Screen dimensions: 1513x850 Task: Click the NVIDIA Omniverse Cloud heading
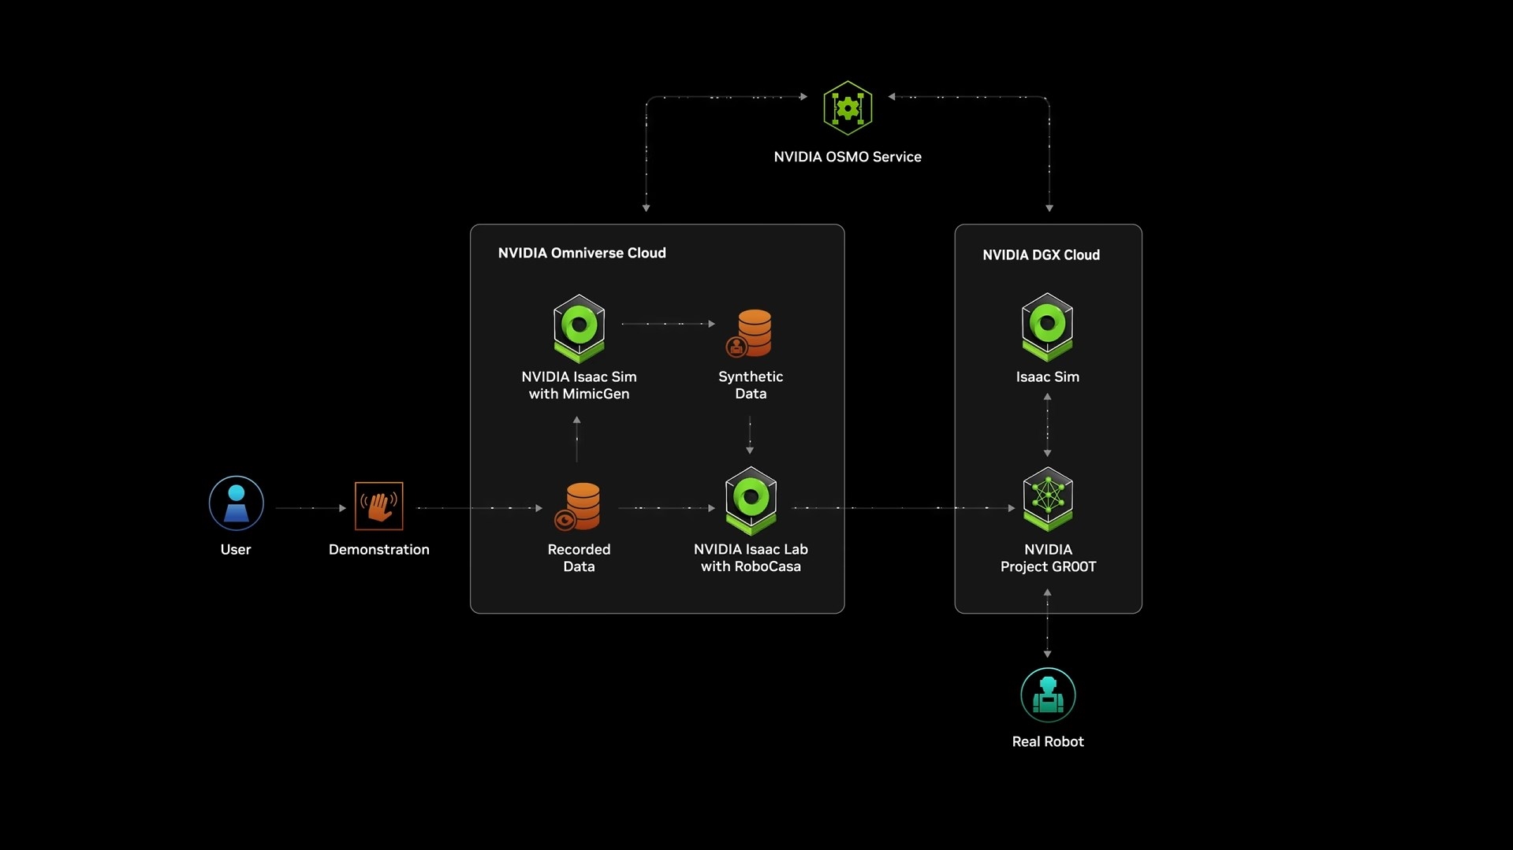[x=582, y=253]
